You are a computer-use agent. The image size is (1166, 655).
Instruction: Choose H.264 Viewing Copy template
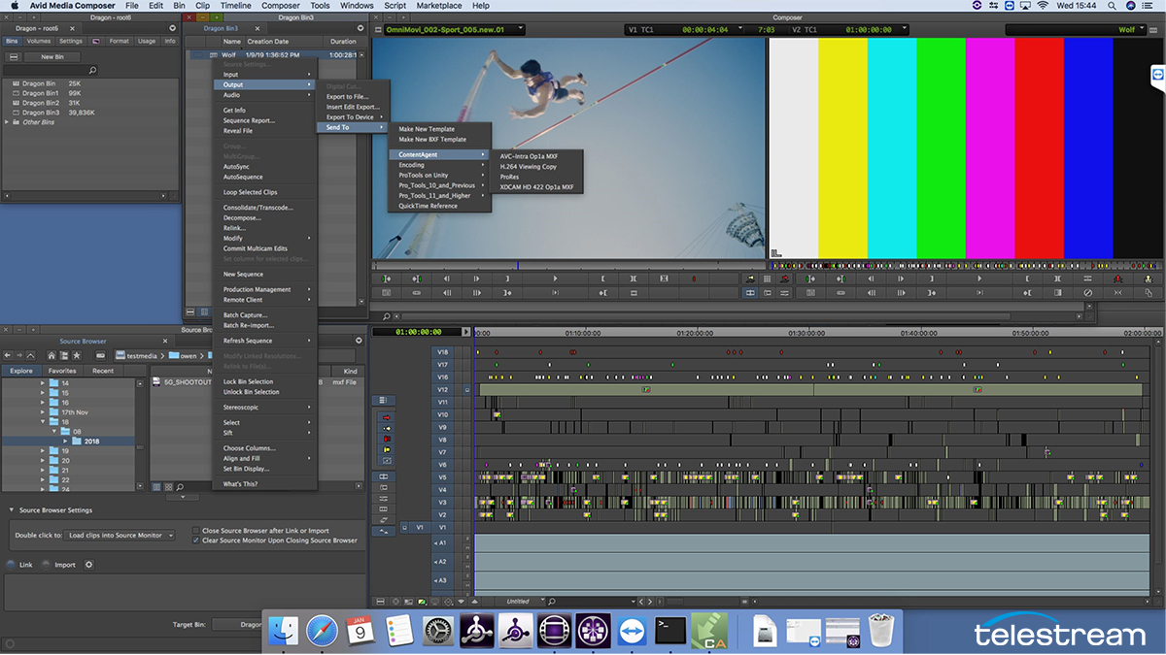[x=529, y=166]
